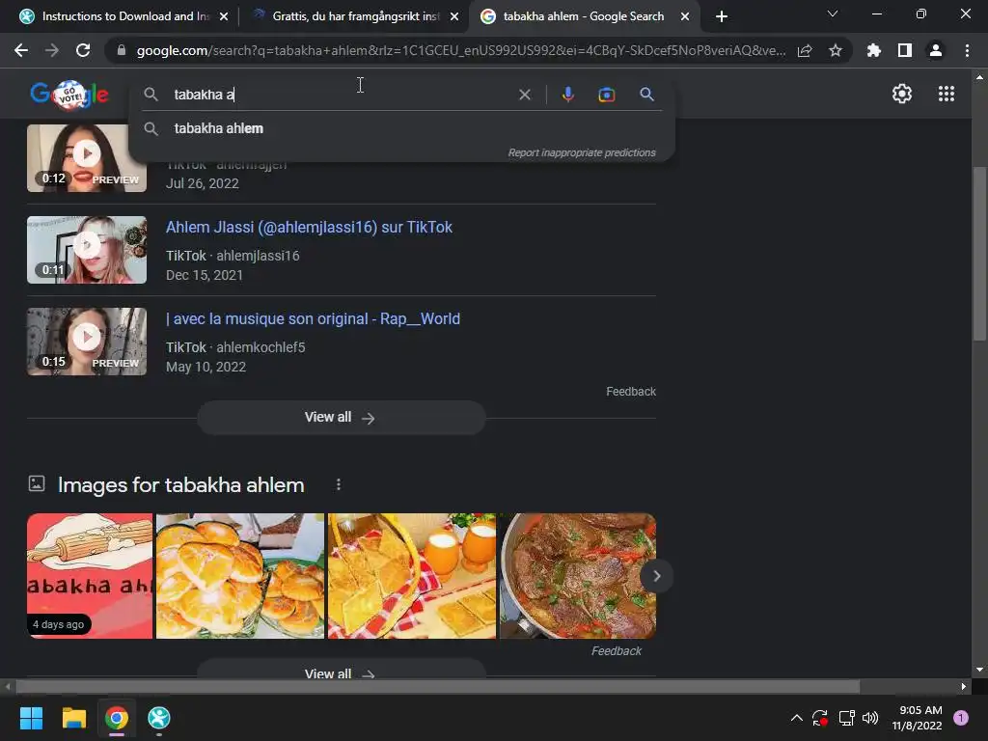The image size is (988, 741).
Task: Open the golden pastry buns image
Action: coord(240,576)
